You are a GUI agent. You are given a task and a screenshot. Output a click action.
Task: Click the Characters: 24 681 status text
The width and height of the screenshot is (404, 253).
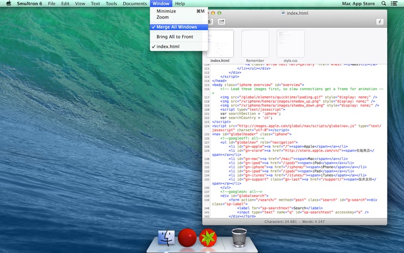point(281,222)
